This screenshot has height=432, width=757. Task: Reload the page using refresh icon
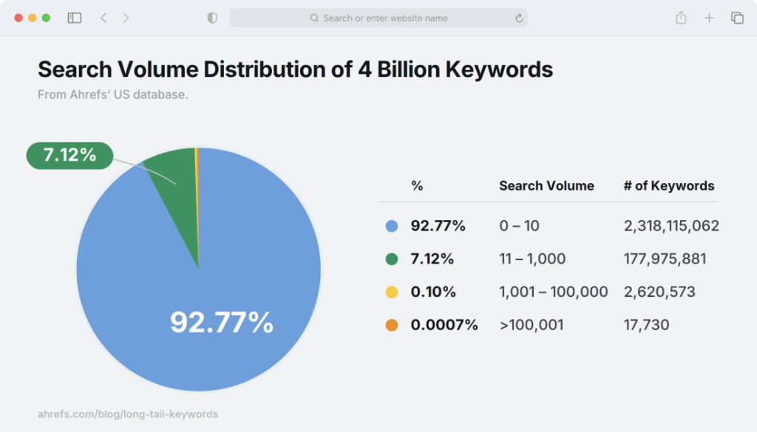tap(519, 18)
